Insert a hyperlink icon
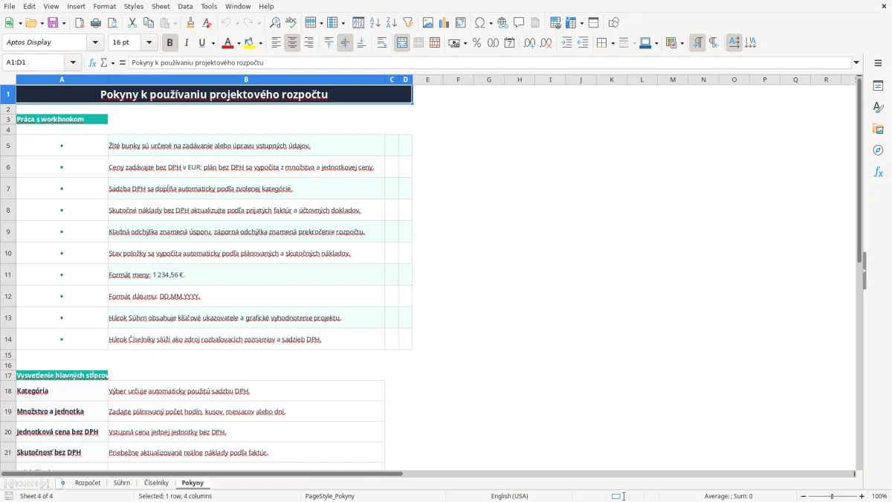 coord(502,23)
